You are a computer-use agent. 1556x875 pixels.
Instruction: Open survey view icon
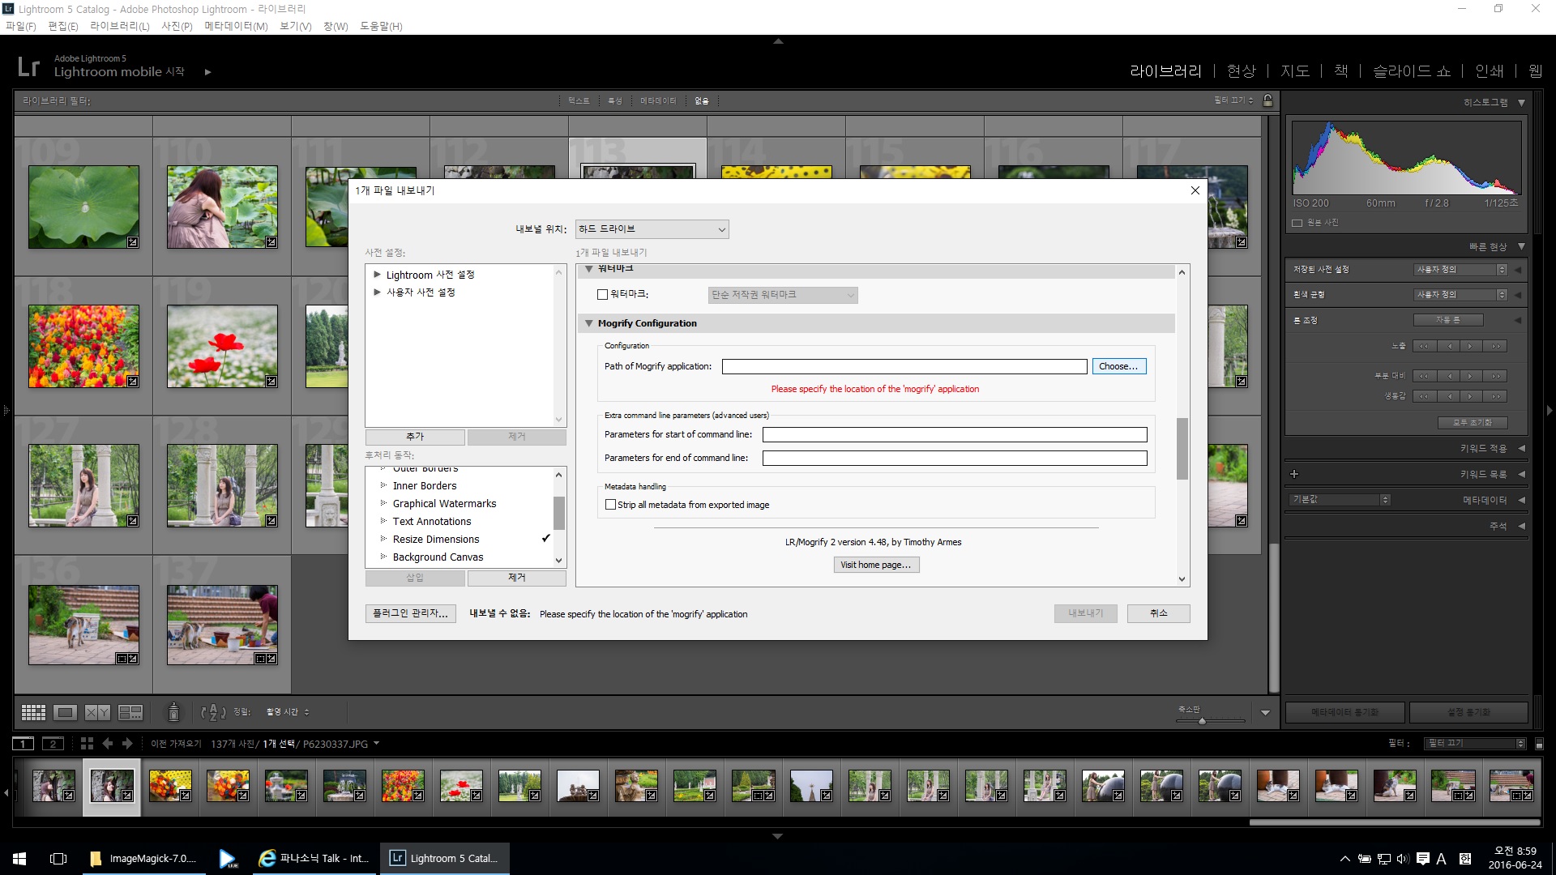(x=130, y=712)
